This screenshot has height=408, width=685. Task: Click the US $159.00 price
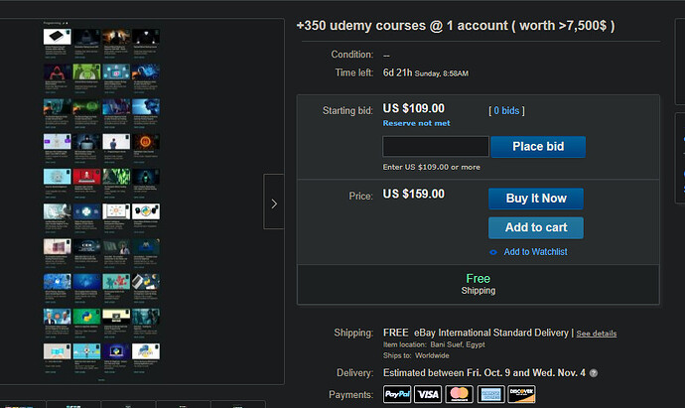click(414, 194)
